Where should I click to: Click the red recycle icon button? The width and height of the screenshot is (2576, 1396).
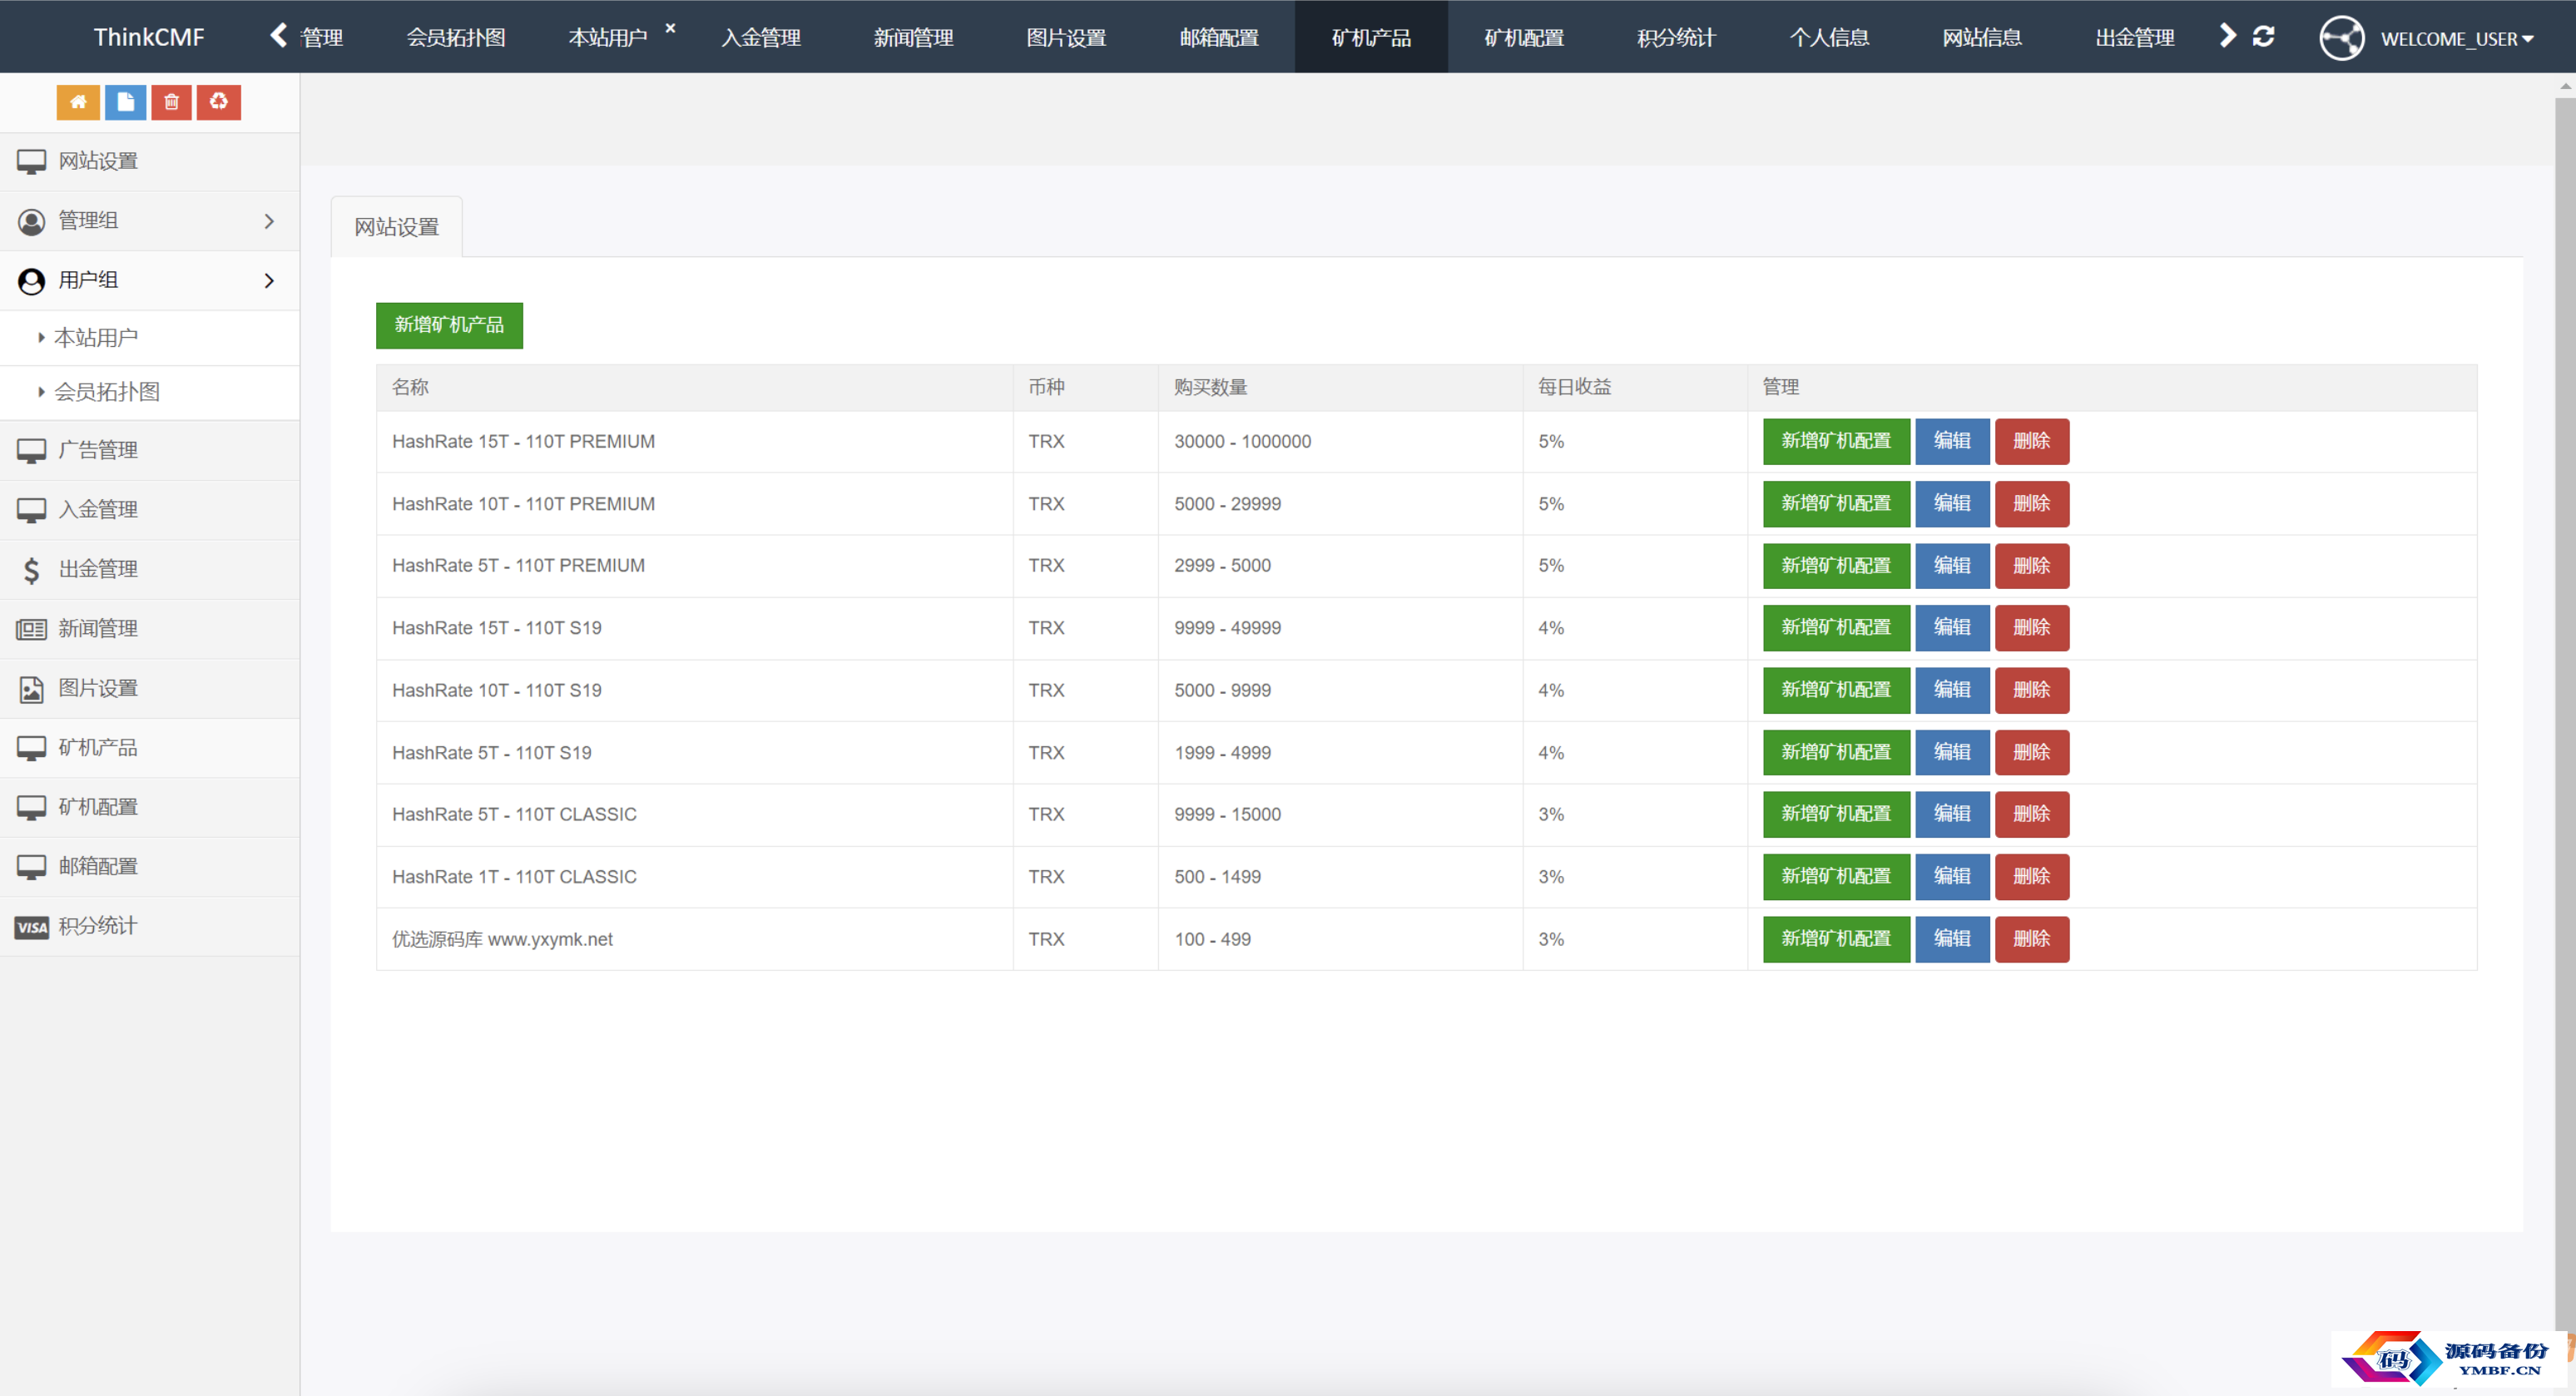(219, 102)
